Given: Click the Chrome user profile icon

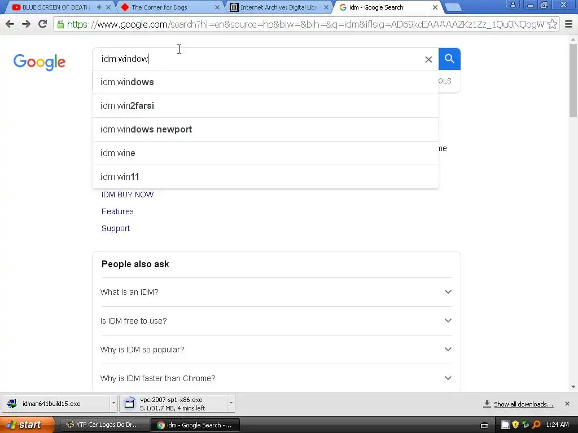Looking at the screenshot, I should 513,5.
